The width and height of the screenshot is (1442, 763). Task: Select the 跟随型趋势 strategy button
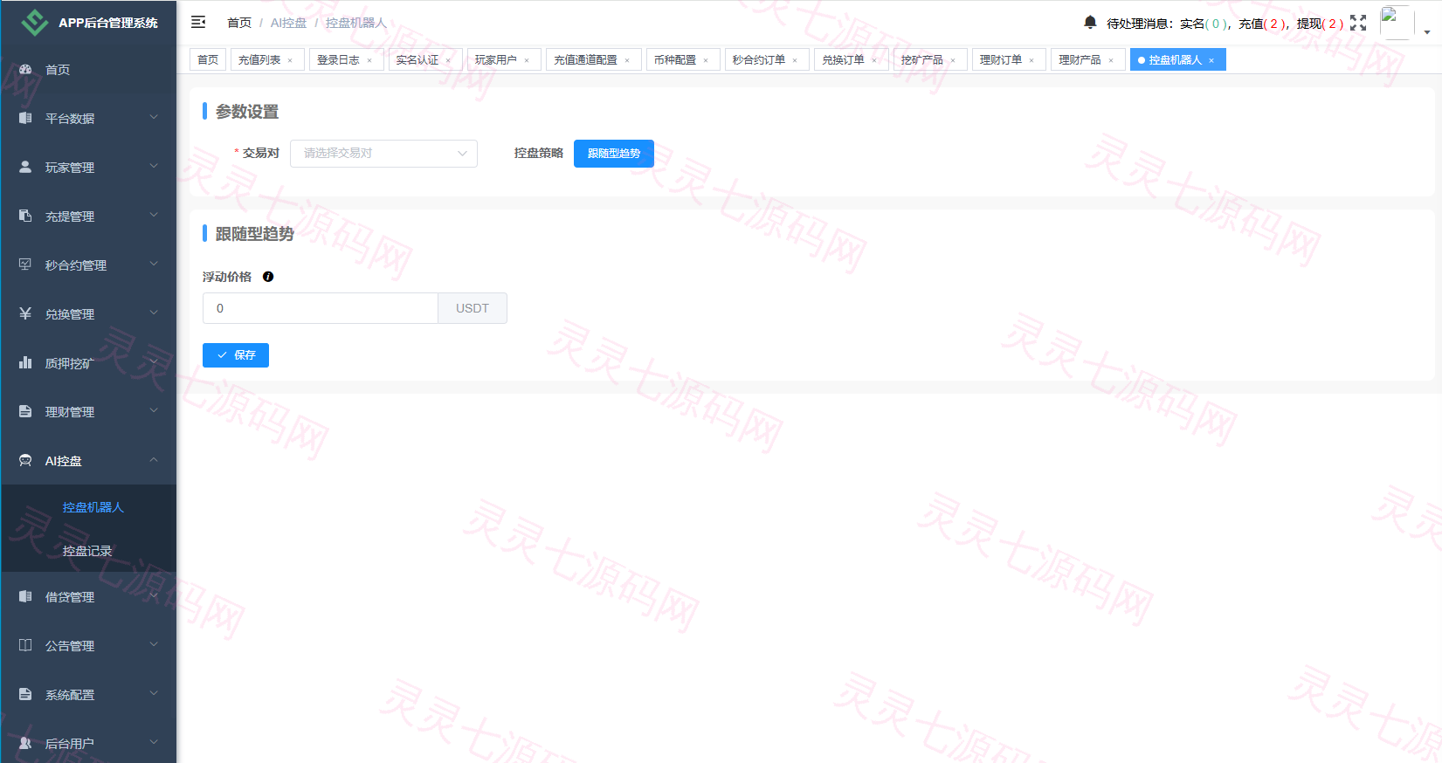click(x=614, y=154)
